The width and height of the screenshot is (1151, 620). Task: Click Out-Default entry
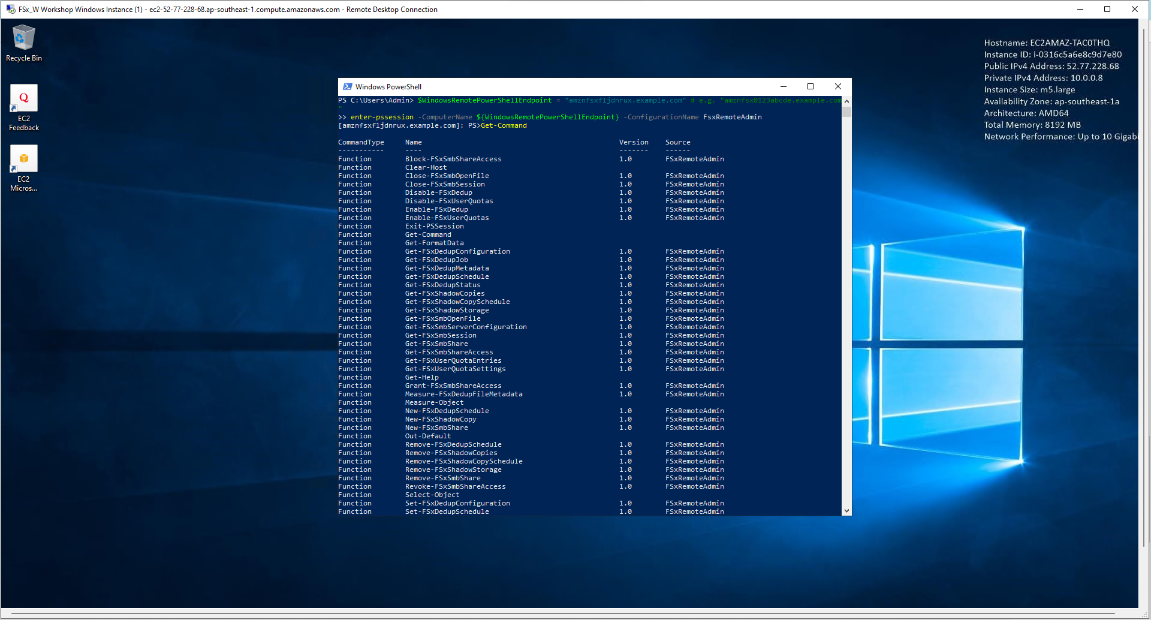[x=428, y=436]
